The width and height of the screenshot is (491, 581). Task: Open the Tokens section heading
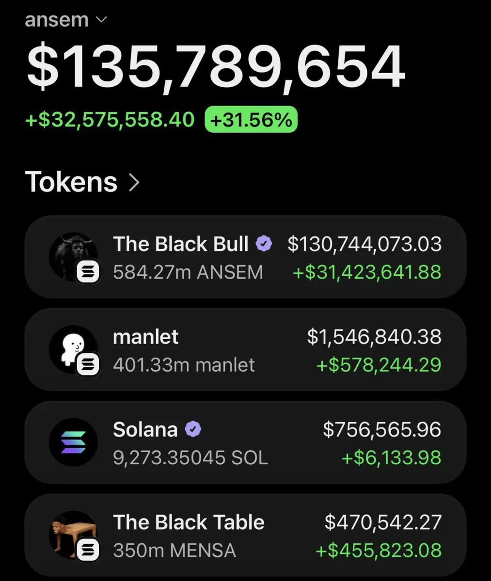pyautogui.click(x=71, y=182)
